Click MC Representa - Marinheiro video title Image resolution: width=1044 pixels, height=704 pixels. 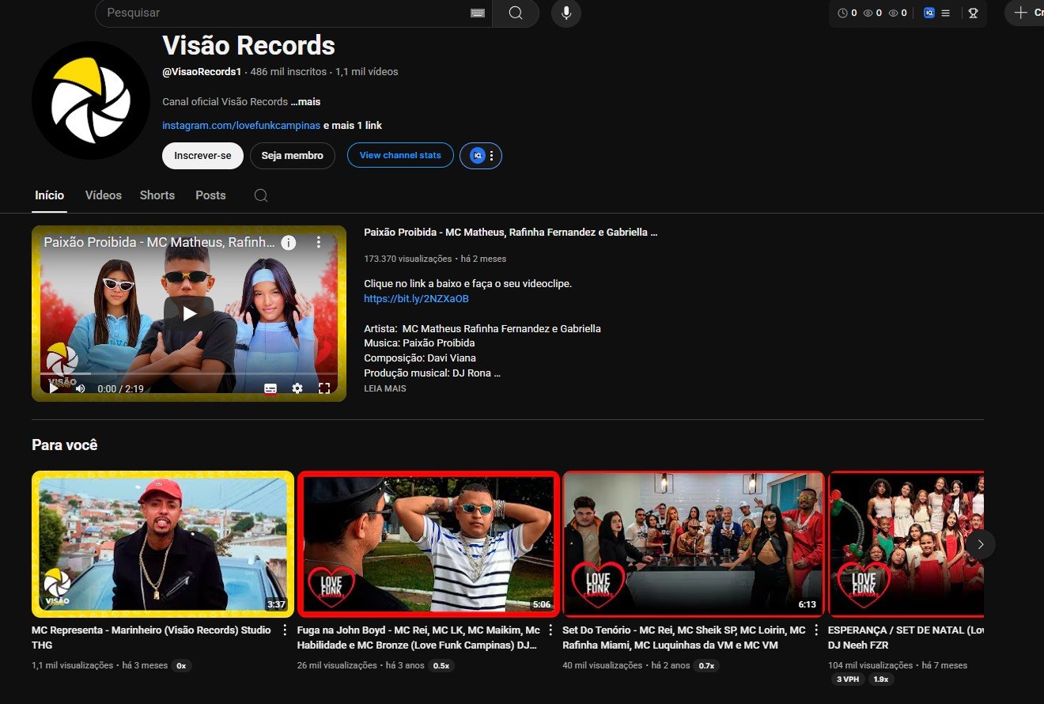(152, 638)
